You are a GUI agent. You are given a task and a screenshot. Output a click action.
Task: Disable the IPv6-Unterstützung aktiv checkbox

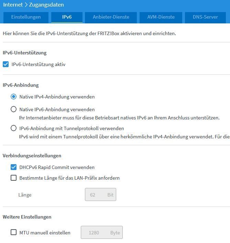6,64
